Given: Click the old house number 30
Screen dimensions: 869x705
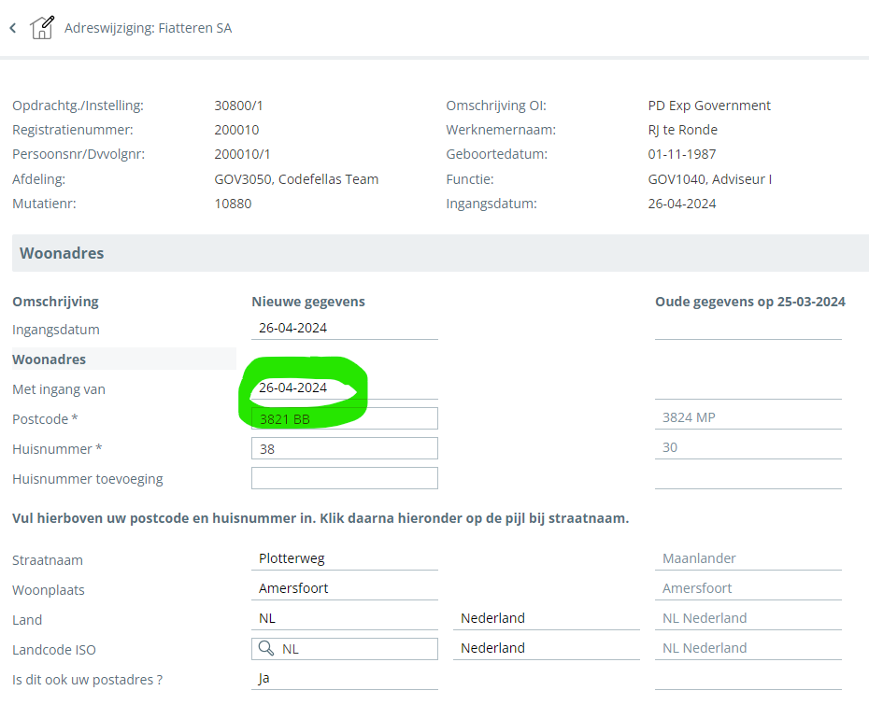Looking at the screenshot, I should click(x=670, y=447).
